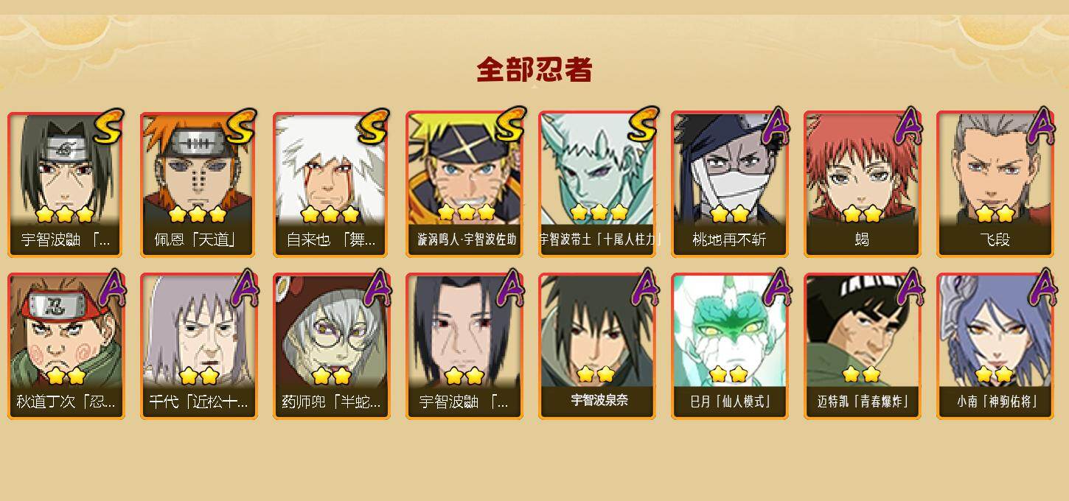Choose the 药师兜「半蛇...」 ninja card
Screen dimensions: 1069x501
[331, 346]
